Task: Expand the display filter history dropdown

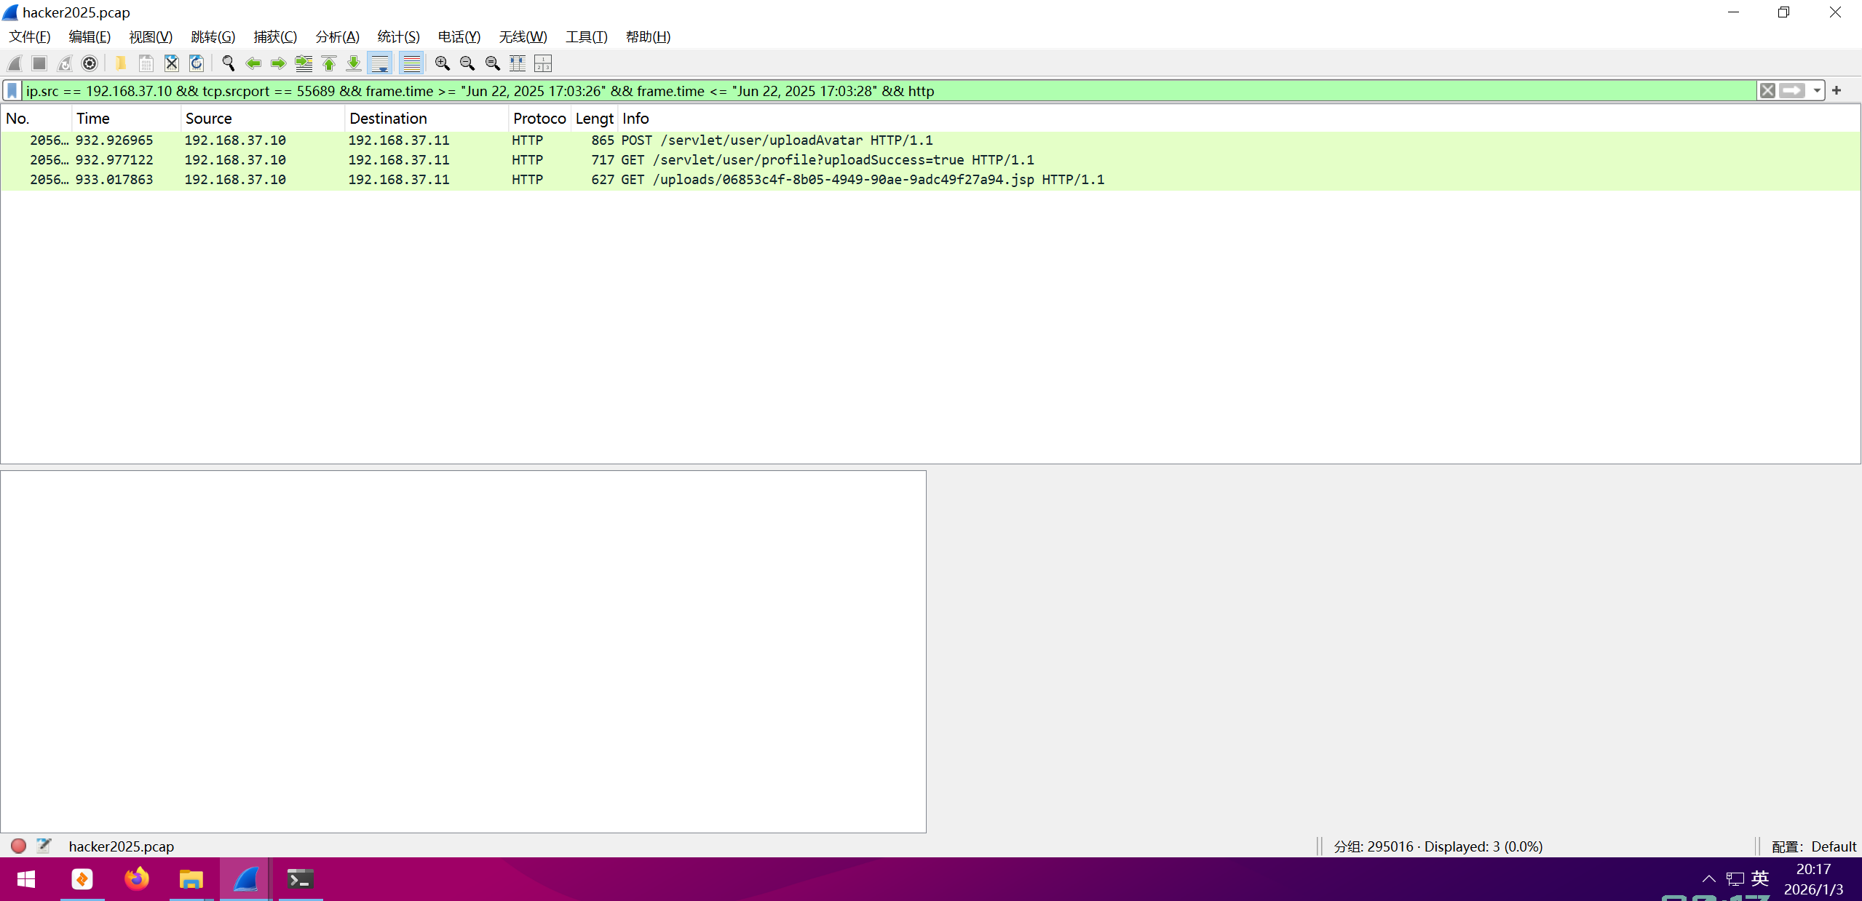Action: click(x=1817, y=91)
